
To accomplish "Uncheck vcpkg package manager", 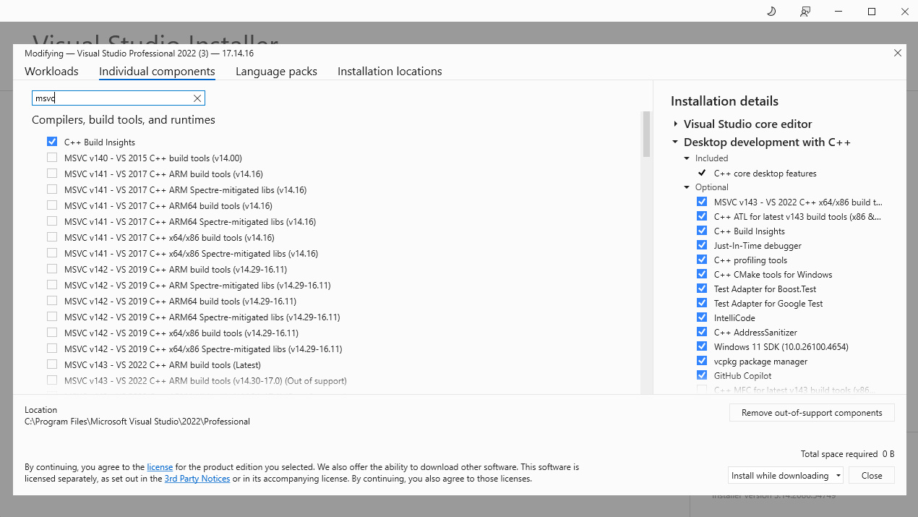I will (x=702, y=361).
